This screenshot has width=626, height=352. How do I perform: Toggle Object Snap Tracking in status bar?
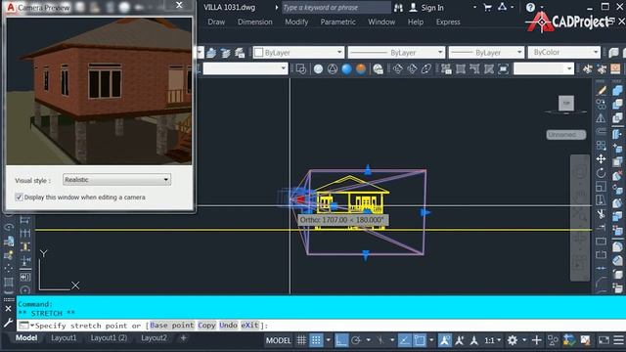(x=404, y=340)
